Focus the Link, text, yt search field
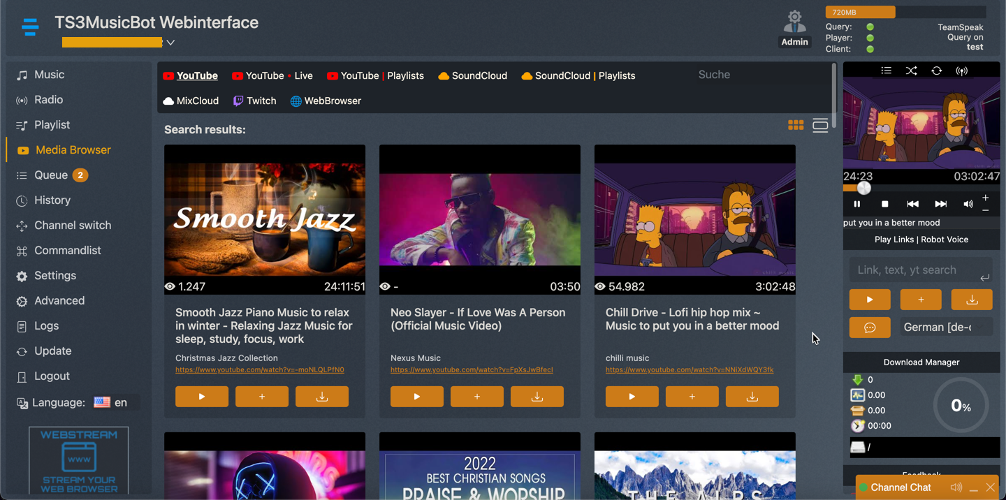The height and width of the screenshot is (500, 1006). tap(921, 270)
